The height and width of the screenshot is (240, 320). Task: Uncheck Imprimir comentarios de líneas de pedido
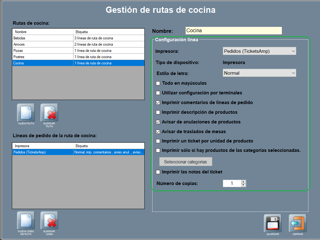point(158,102)
